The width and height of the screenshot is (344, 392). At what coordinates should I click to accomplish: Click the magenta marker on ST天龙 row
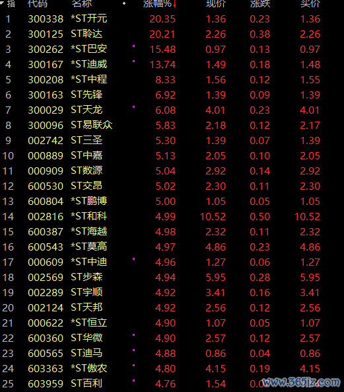pyautogui.click(x=134, y=106)
